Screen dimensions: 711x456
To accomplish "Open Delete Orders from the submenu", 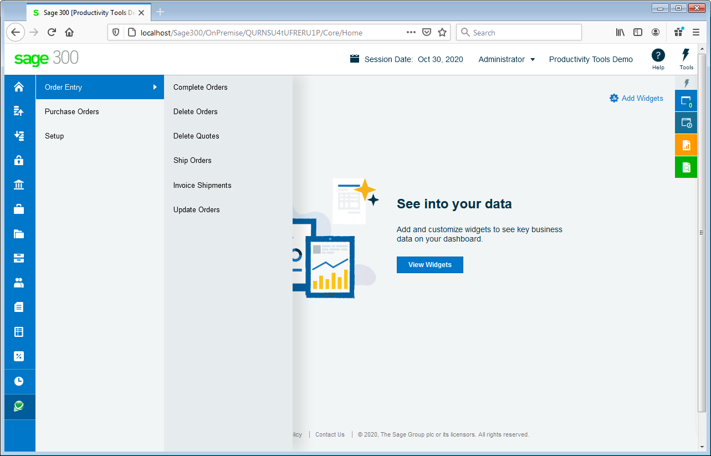I will (196, 111).
